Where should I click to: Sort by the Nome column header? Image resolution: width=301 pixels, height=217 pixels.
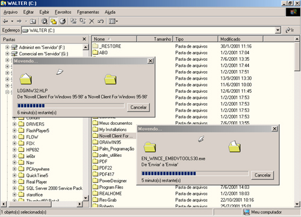(114, 39)
